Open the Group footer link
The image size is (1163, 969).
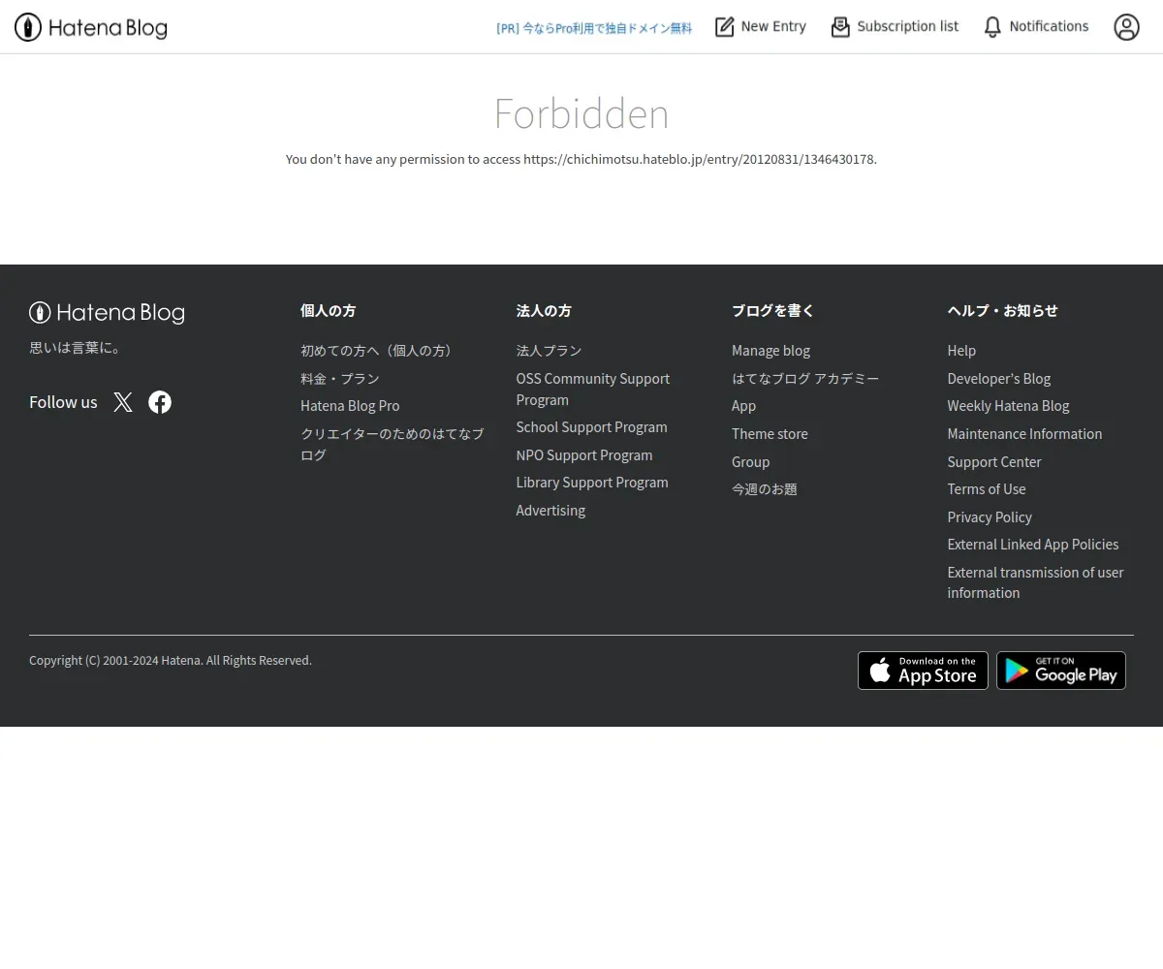pyautogui.click(x=750, y=462)
